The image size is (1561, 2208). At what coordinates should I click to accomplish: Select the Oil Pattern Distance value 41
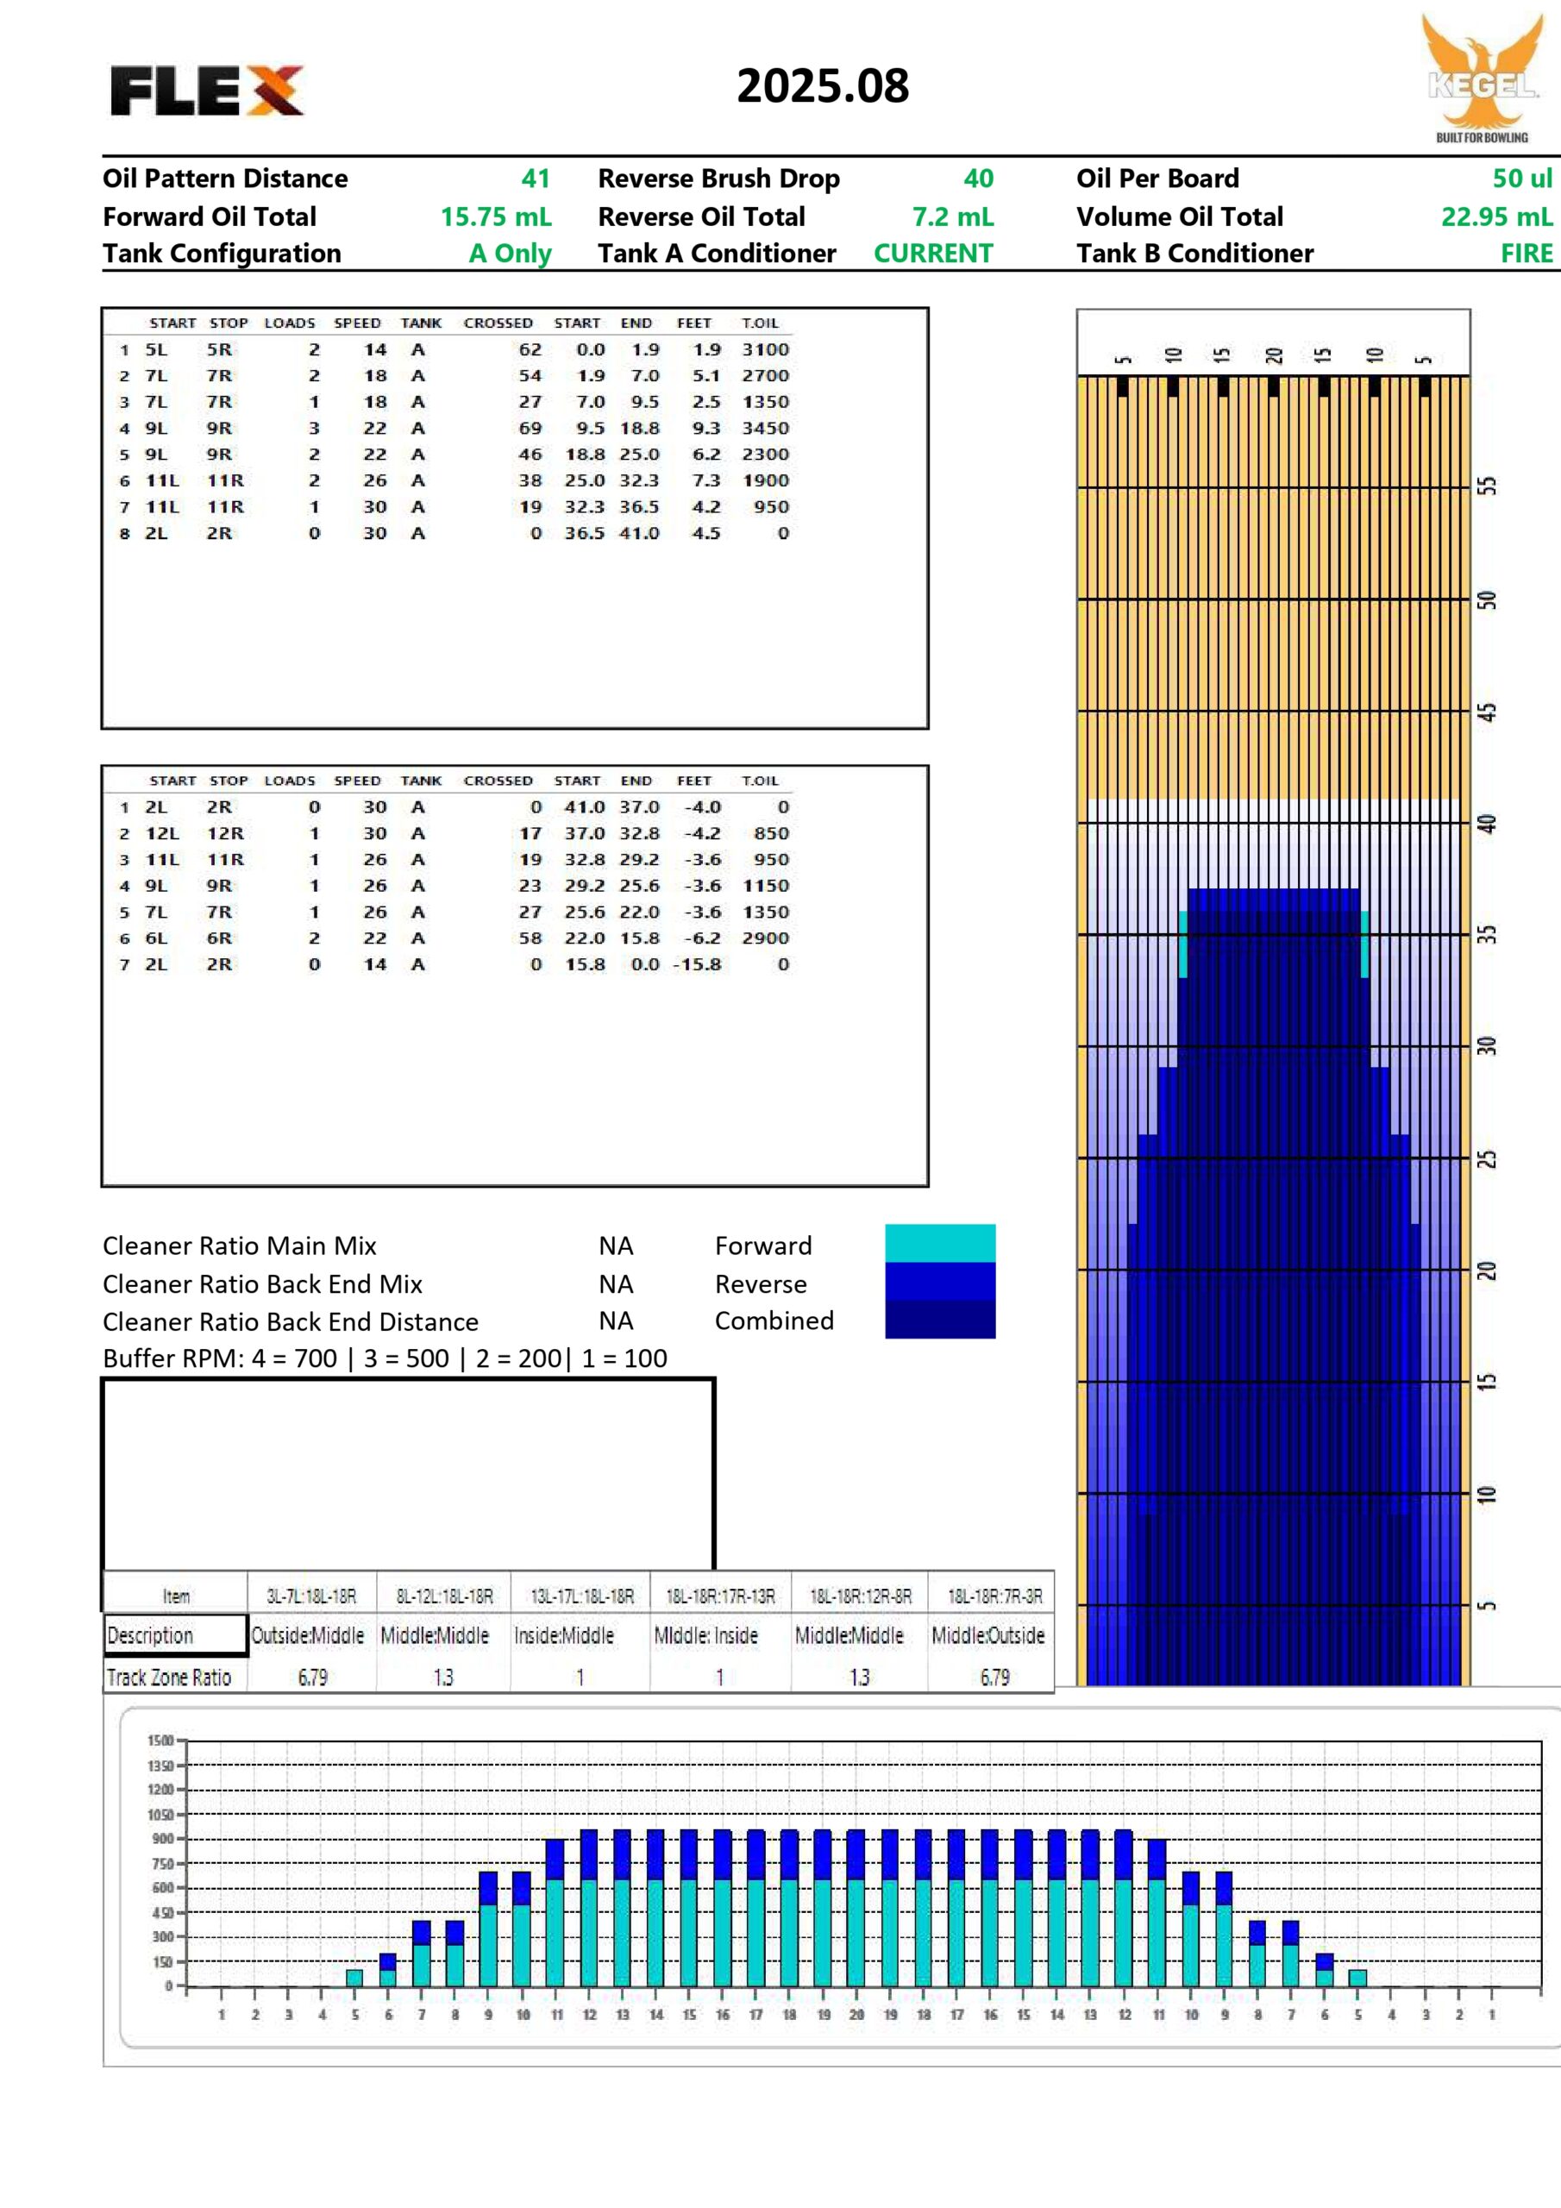pyautogui.click(x=535, y=179)
